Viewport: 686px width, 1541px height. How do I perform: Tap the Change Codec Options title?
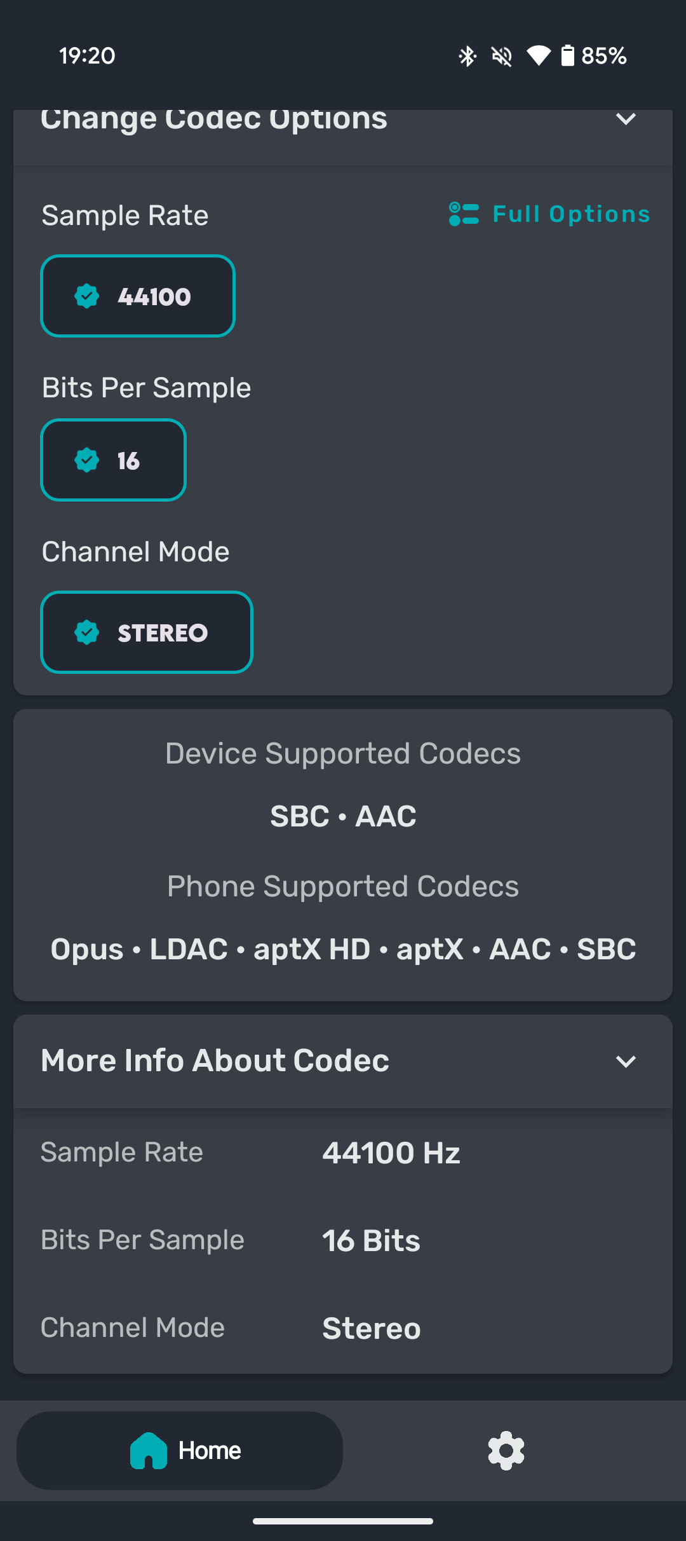point(214,119)
